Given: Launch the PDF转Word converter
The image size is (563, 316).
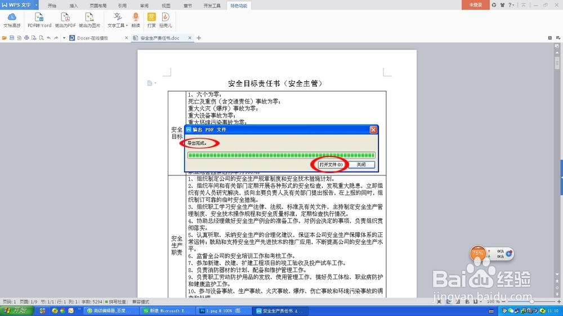Looking at the screenshot, I should pyautogui.click(x=39, y=20).
